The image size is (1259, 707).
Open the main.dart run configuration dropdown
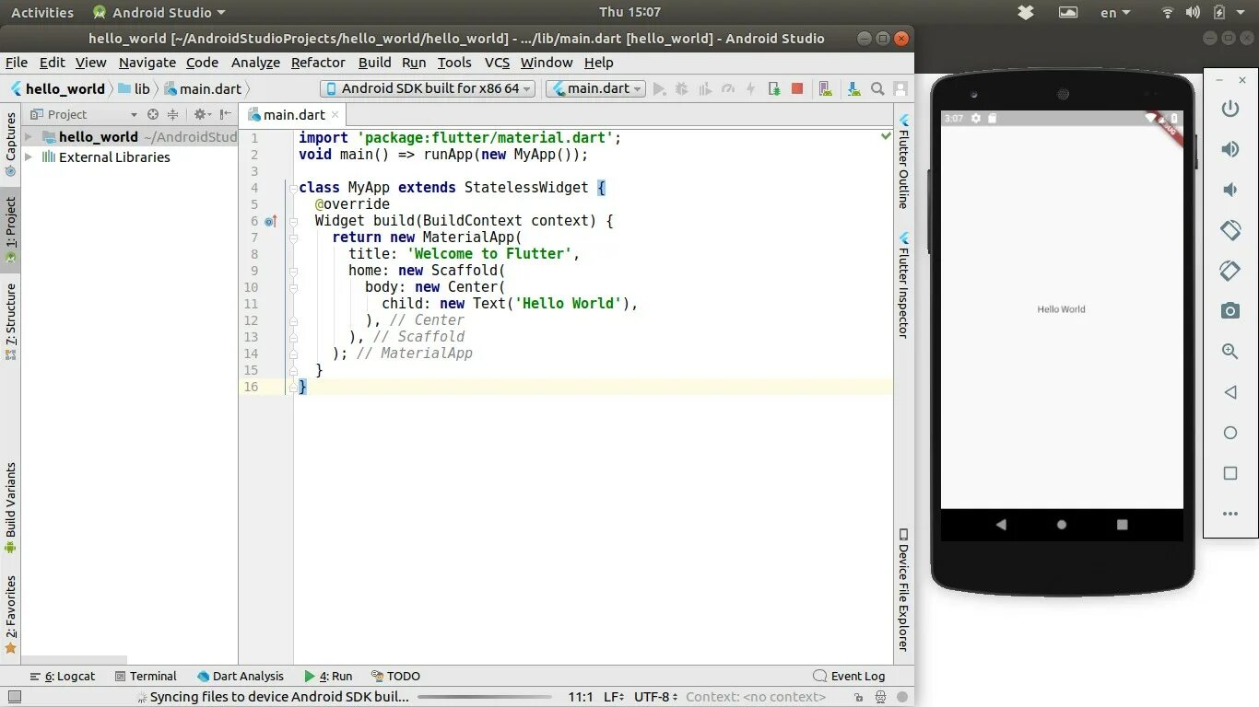(x=595, y=89)
